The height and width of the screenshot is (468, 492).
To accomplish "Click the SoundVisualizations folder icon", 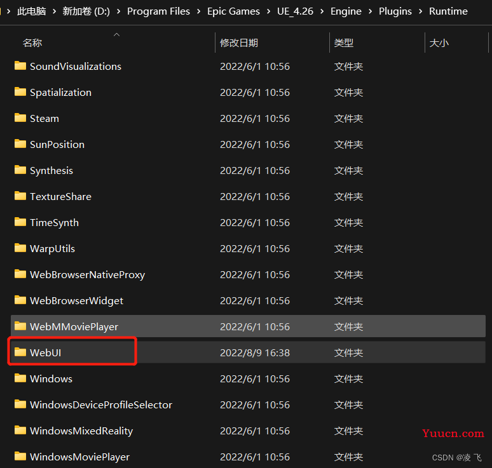I will pos(20,66).
